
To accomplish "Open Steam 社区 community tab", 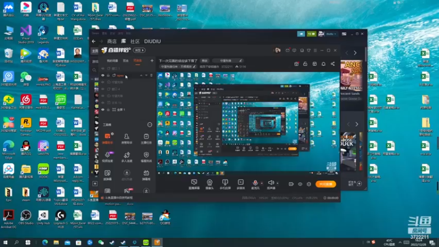I will (x=135, y=41).
